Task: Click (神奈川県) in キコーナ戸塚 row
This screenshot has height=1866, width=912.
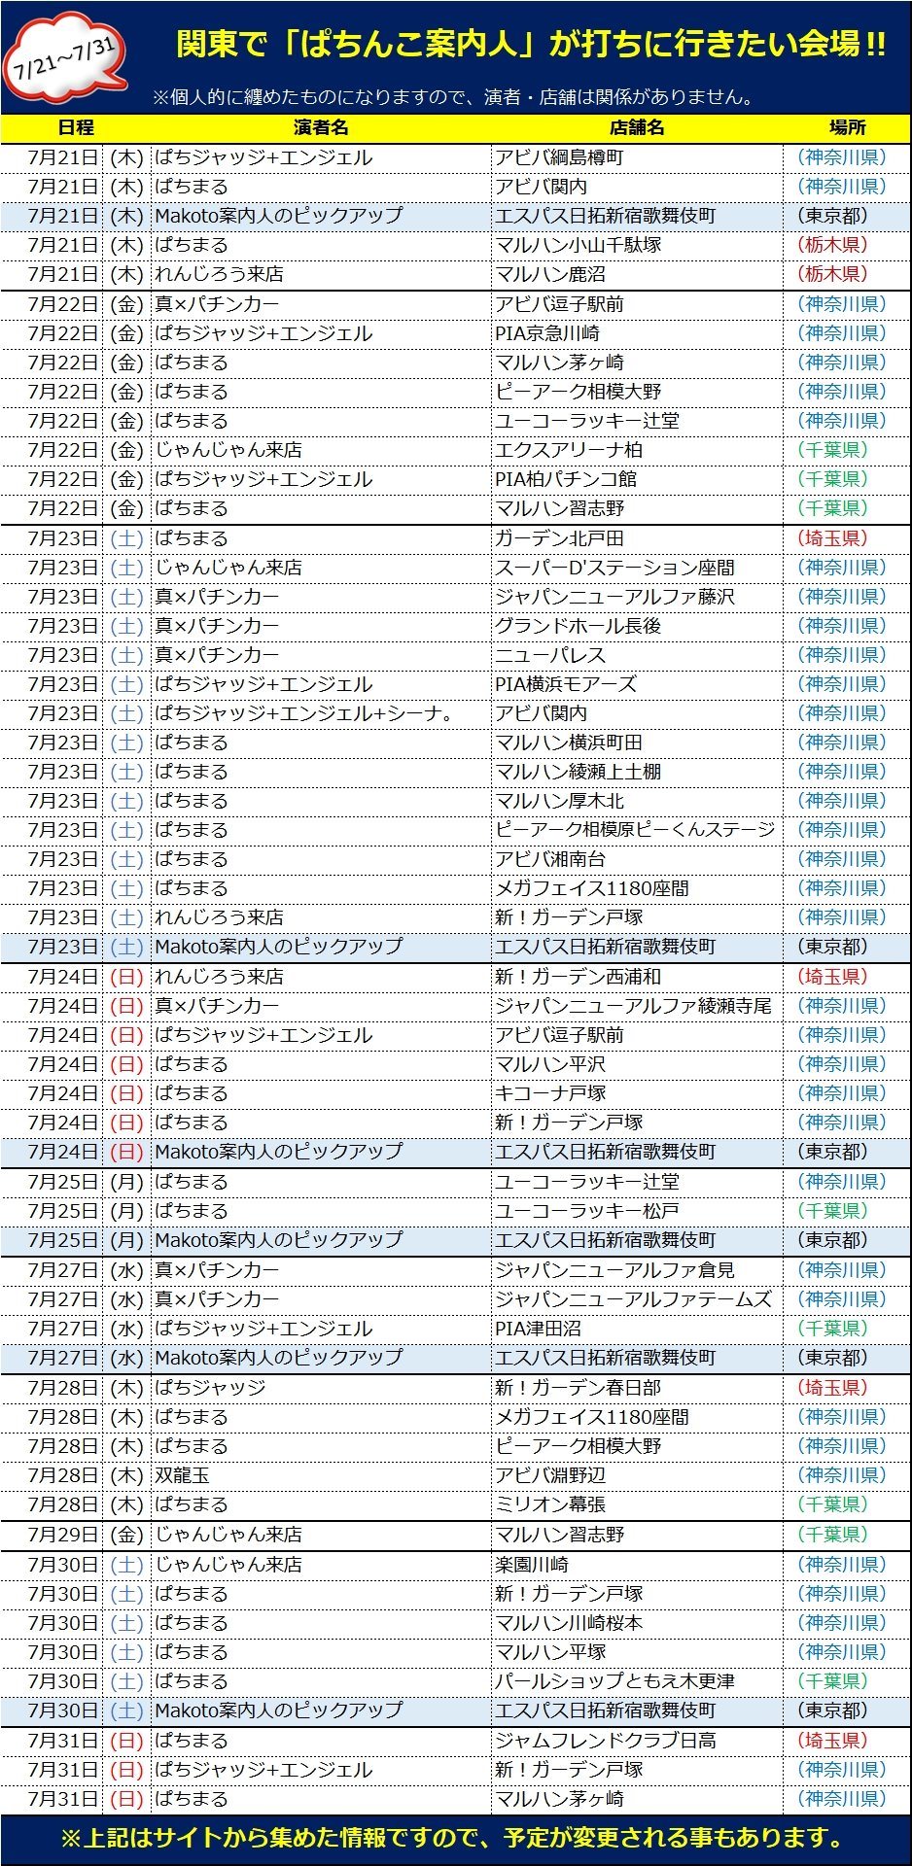Action: click(x=841, y=1093)
